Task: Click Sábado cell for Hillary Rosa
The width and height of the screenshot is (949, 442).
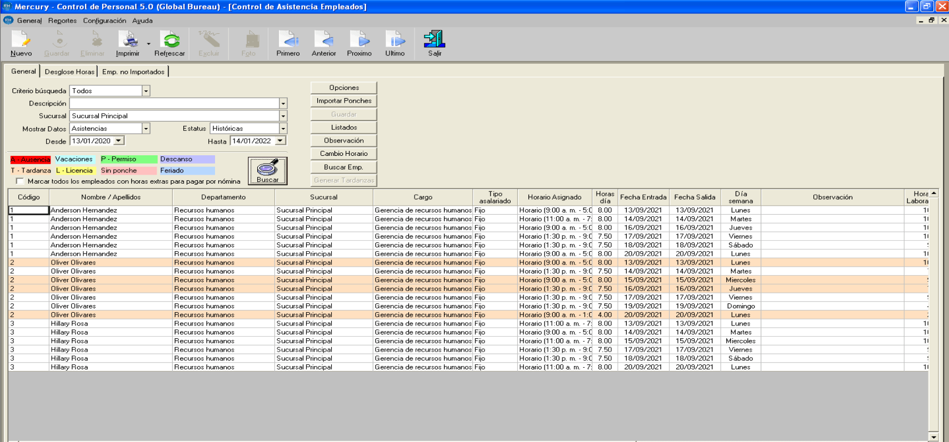Action: coord(741,358)
